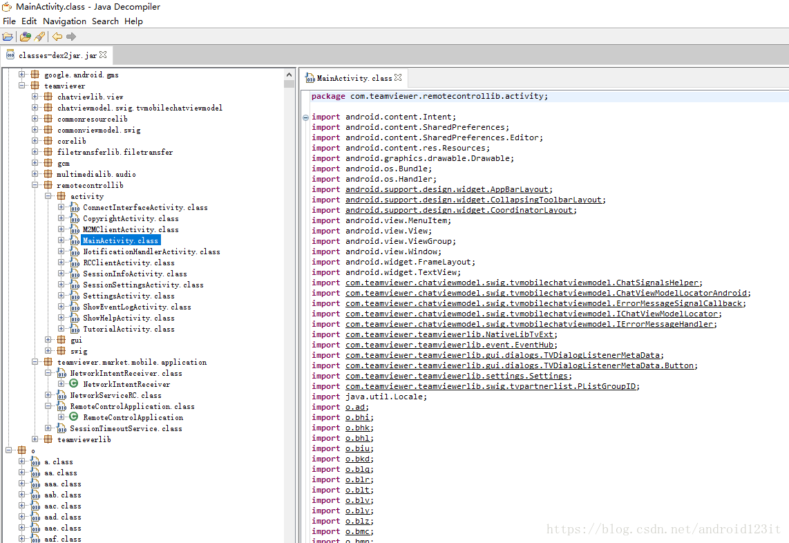Collapse the teamviewer package node
Screen dimensions: 789x543
21,86
